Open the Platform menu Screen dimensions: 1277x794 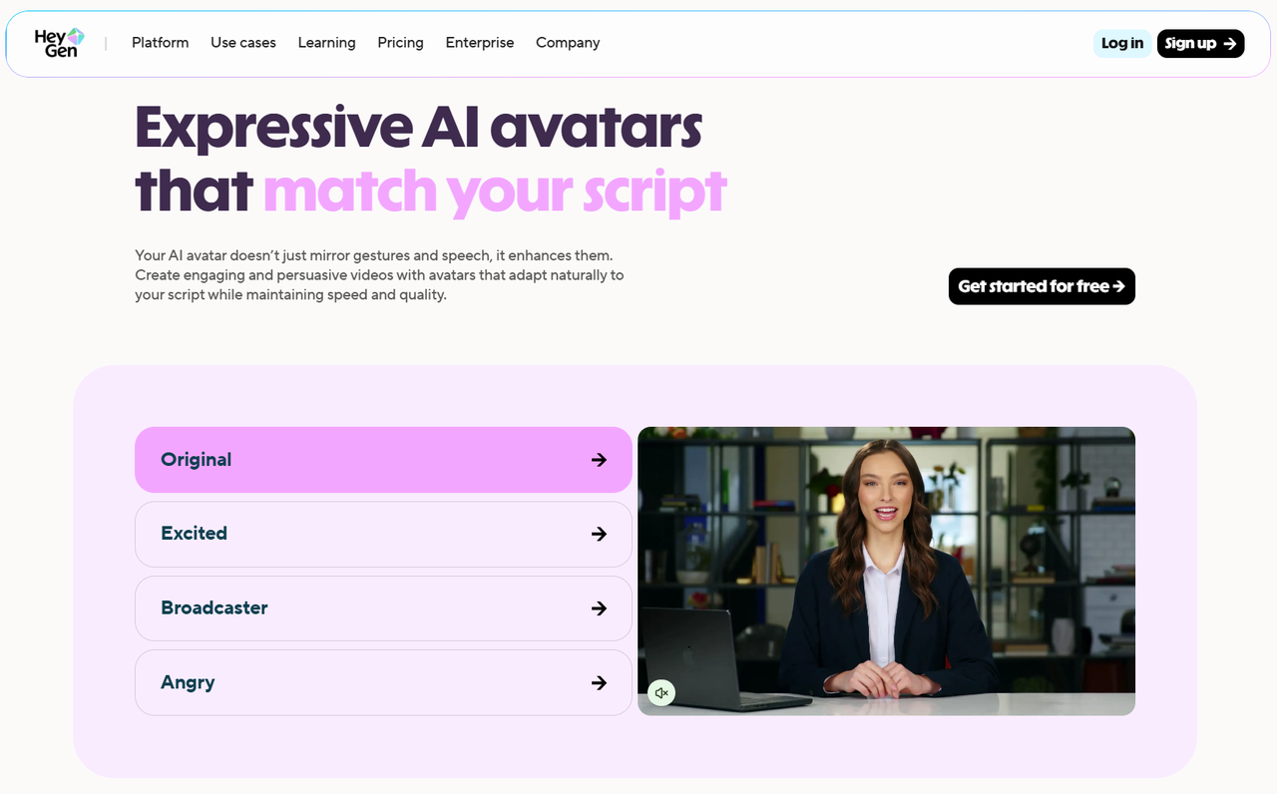(160, 43)
